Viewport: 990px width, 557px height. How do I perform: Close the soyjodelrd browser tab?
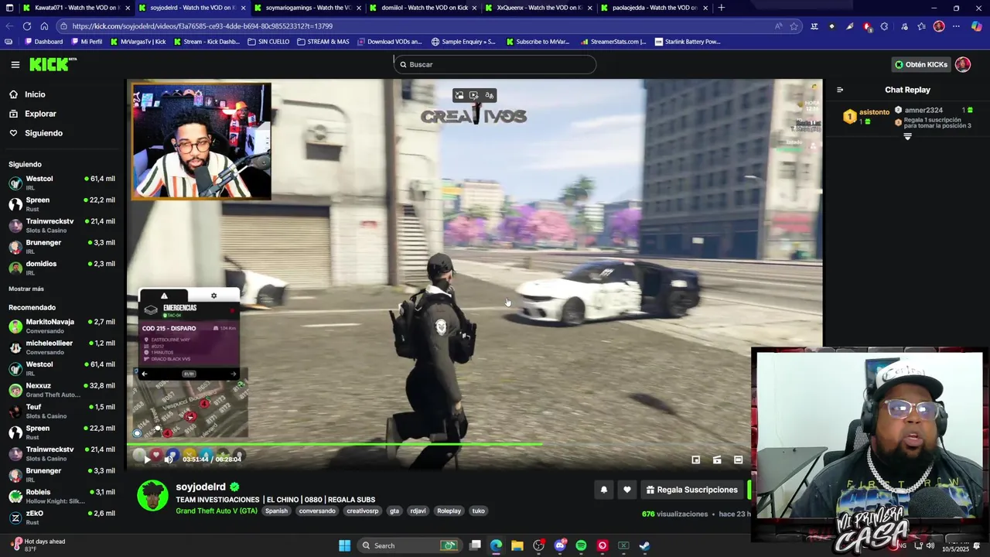[x=243, y=8]
